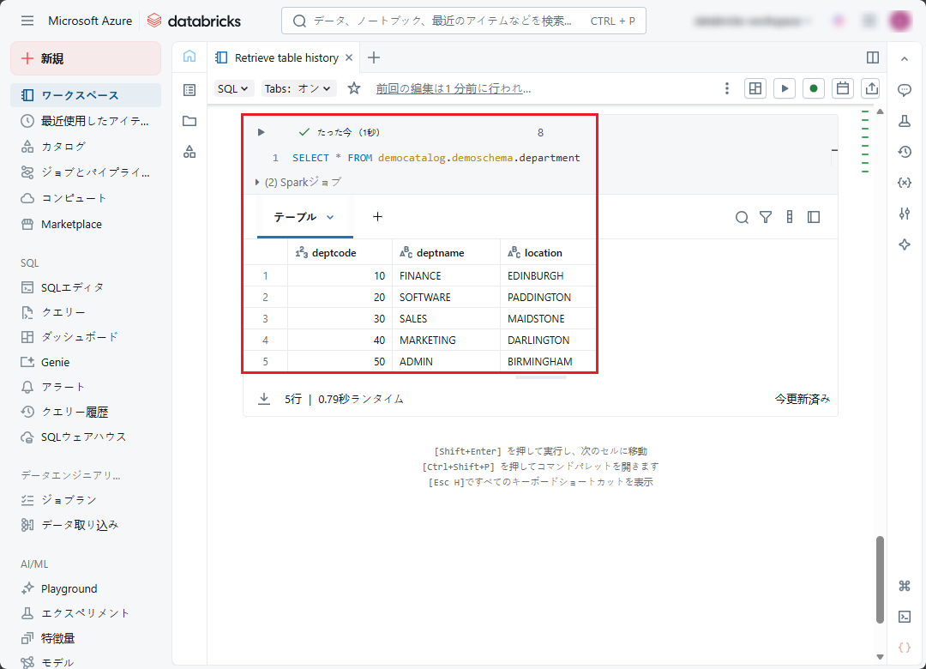Click the share icon in notebook toolbar
The width and height of the screenshot is (926, 669).
(871, 88)
